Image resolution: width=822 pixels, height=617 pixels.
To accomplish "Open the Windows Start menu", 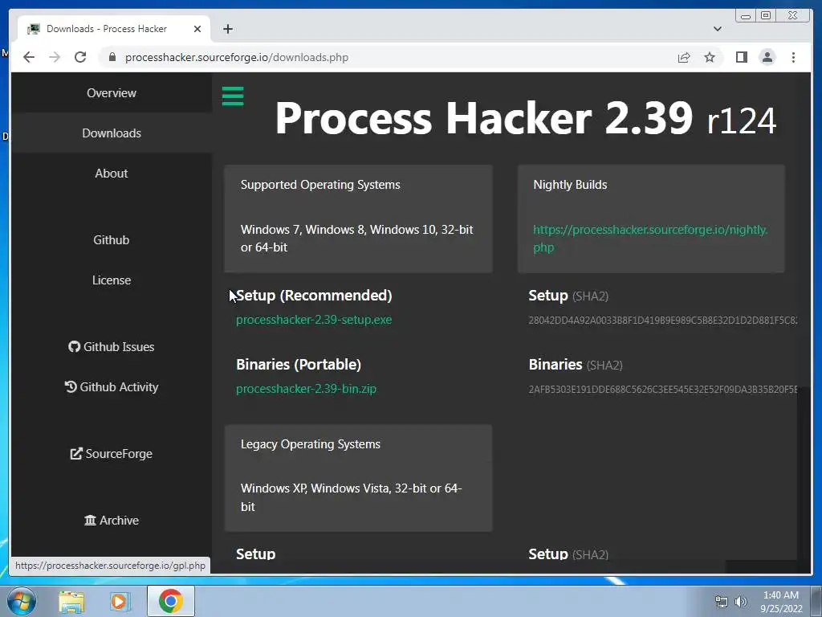I will coord(22,601).
